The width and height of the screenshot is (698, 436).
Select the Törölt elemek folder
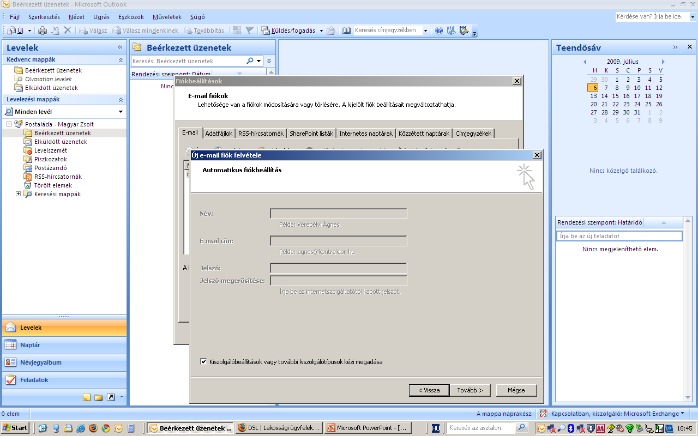(53, 185)
